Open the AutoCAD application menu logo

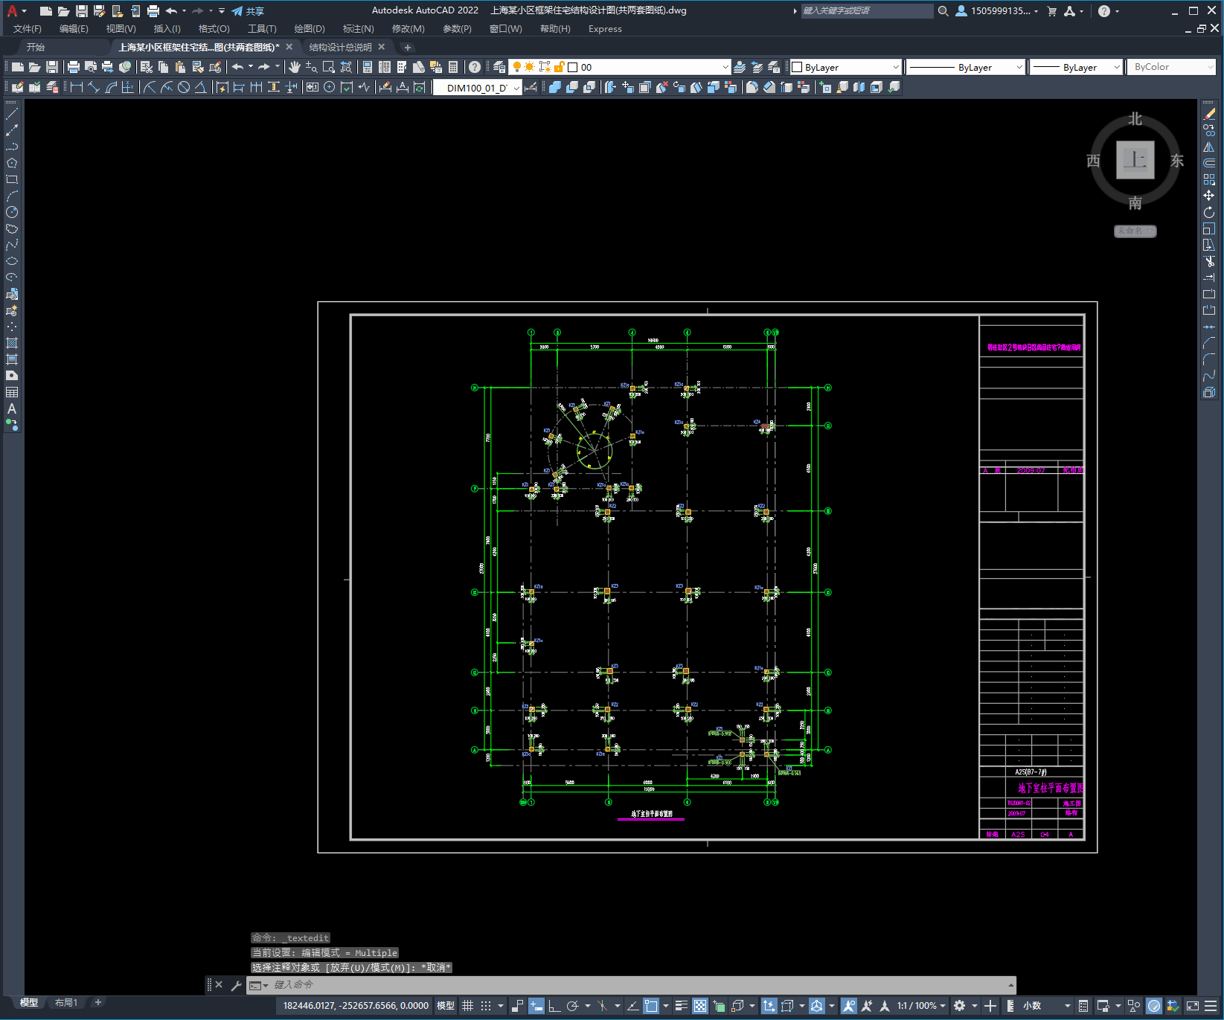point(12,10)
